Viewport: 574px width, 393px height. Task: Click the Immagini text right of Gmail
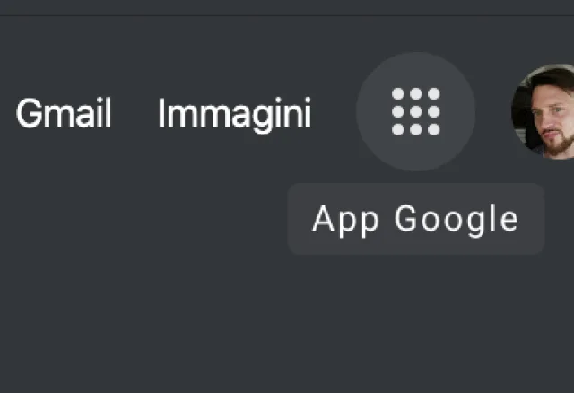point(234,114)
